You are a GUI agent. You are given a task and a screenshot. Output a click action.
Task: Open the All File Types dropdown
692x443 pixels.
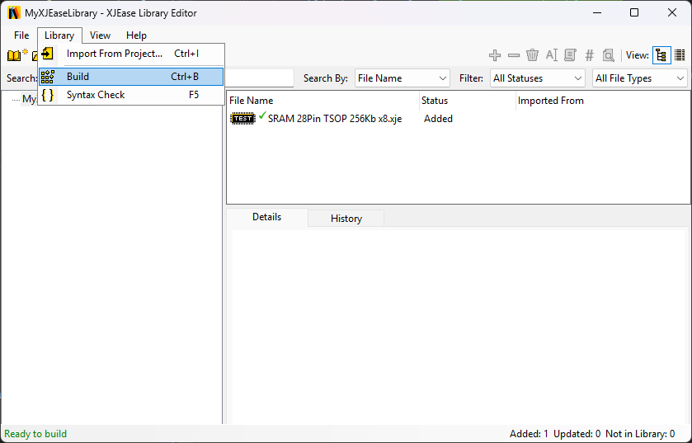tap(640, 78)
